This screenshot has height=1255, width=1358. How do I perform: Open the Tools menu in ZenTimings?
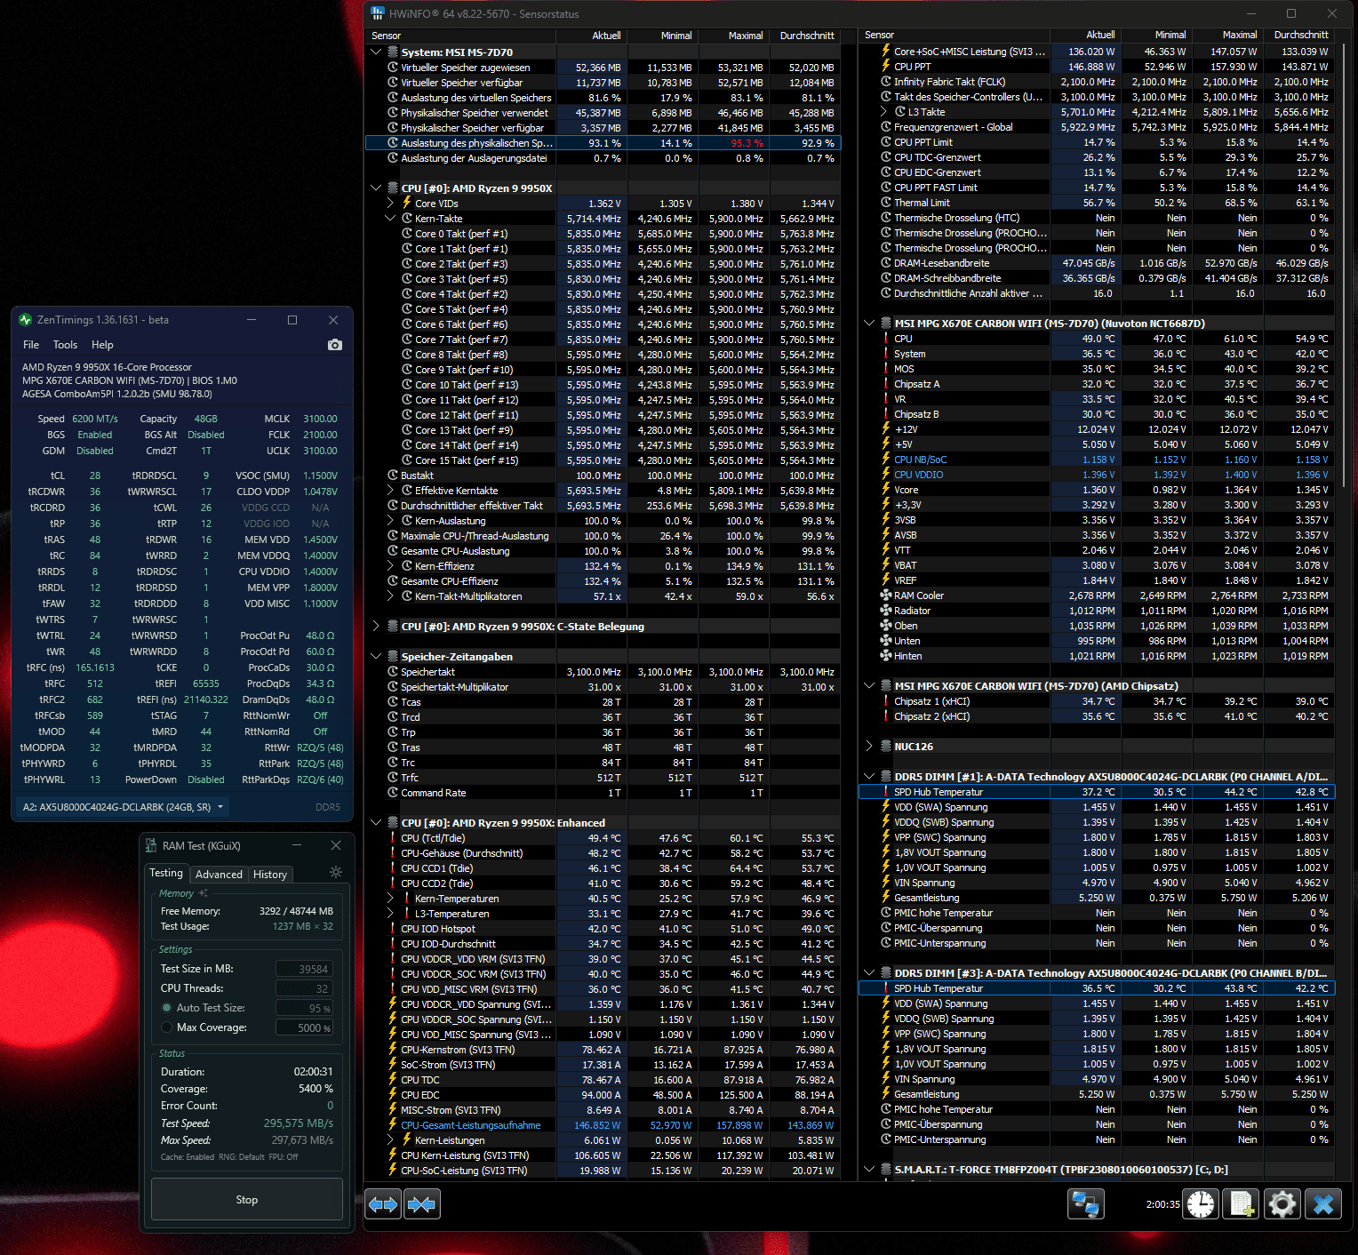point(65,345)
